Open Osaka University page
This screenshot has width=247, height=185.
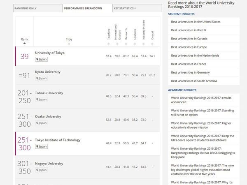pos(48,117)
